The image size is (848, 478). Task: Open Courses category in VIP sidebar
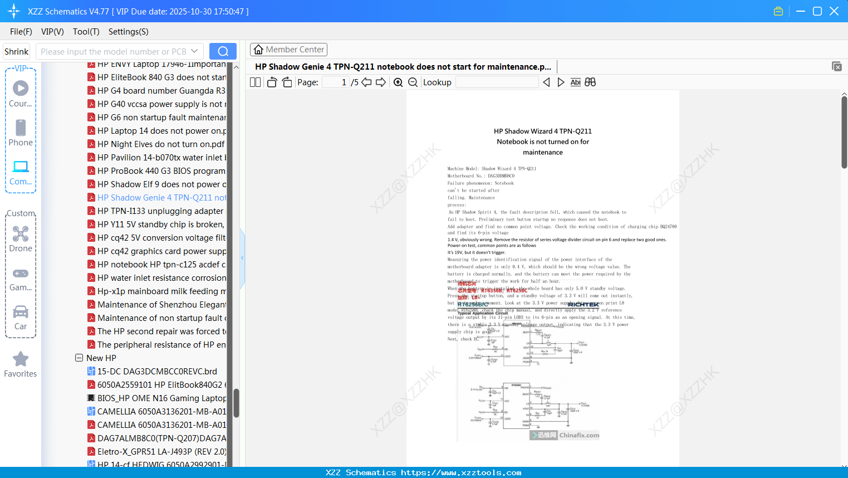21,94
